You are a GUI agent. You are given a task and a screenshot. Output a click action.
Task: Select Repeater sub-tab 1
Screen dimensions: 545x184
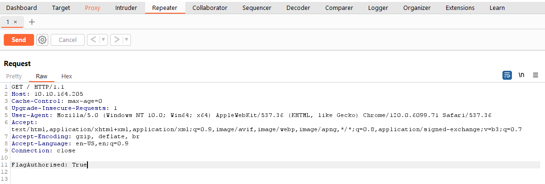click(8, 22)
